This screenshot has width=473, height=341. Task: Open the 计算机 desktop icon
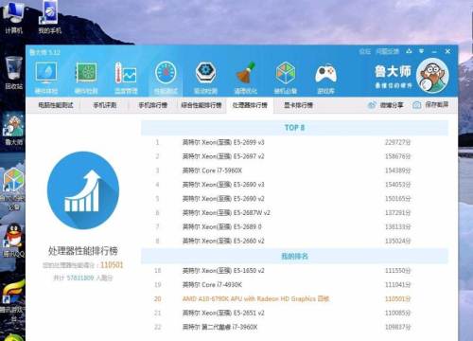[x=13, y=17]
